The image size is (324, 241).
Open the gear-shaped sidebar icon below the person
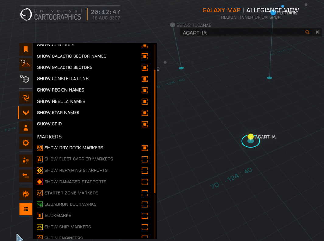coord(26,143)
